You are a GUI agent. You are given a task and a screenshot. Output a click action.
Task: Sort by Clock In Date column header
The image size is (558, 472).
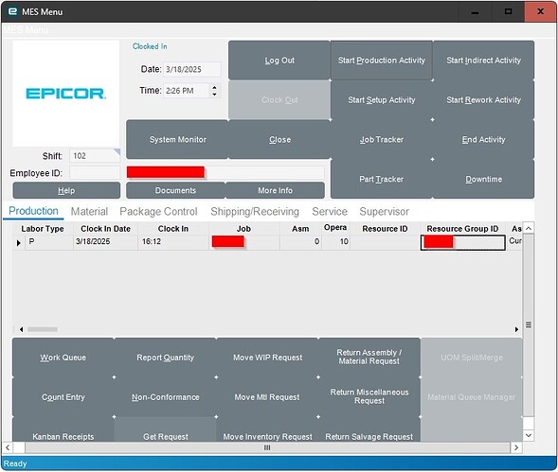coord(105,229)
